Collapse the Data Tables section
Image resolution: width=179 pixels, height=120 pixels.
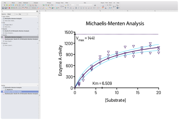pyautogui.click(x=2, y=16)
